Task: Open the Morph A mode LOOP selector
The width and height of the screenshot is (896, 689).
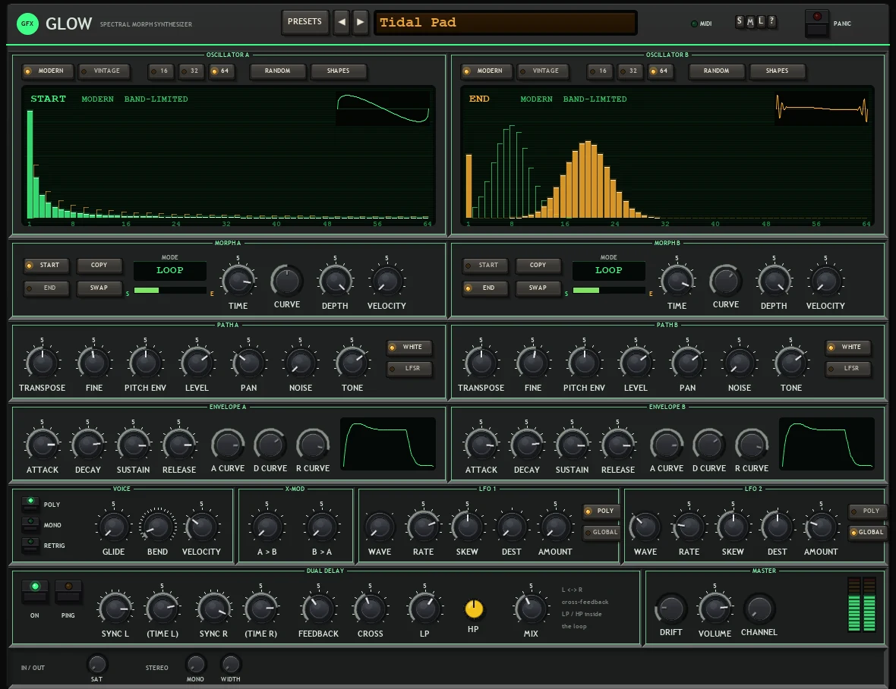Action: coord(170,271)
